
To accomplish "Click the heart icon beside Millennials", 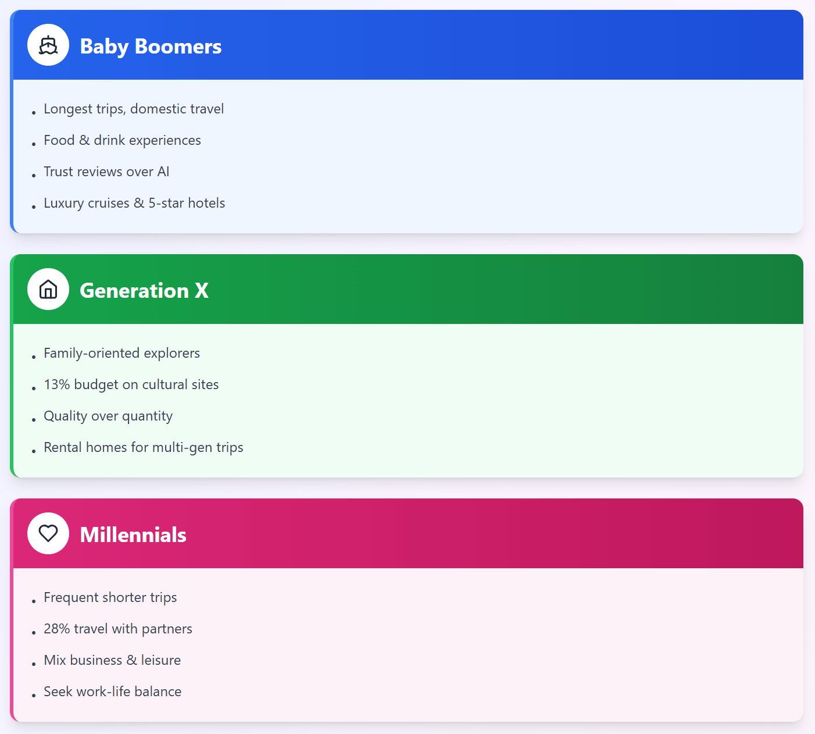I will click(48, 533).
